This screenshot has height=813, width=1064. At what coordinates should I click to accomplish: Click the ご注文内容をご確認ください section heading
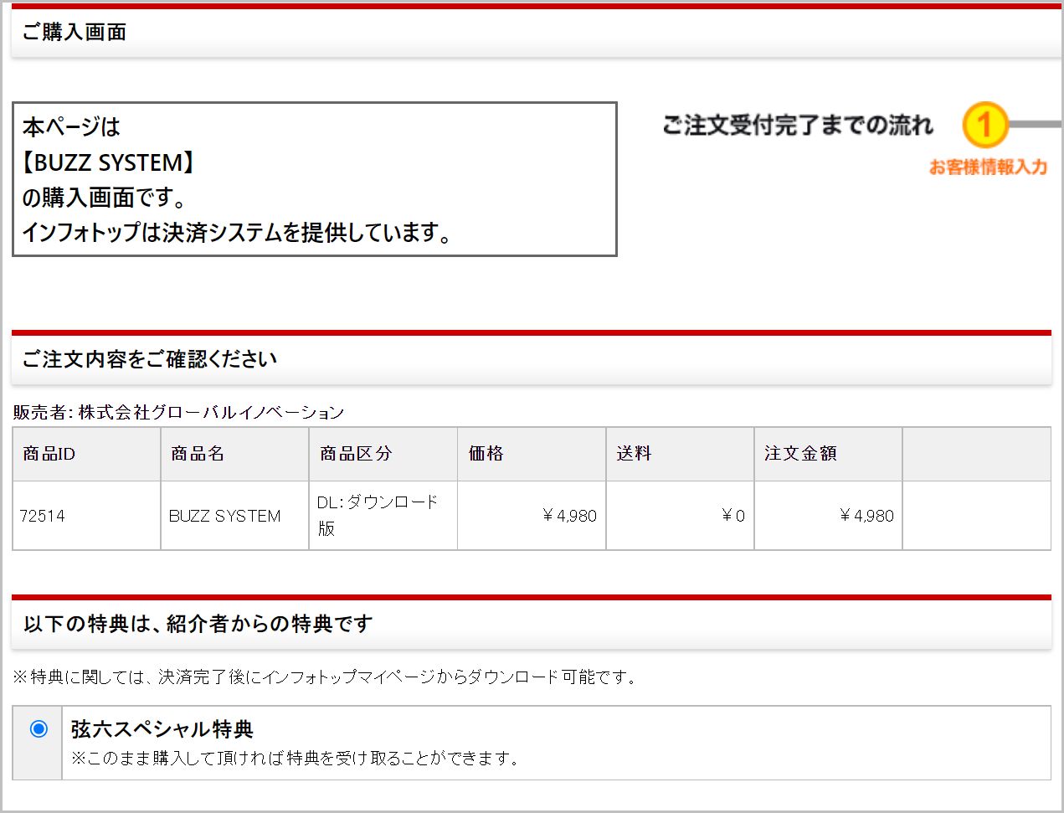[149, 359]
